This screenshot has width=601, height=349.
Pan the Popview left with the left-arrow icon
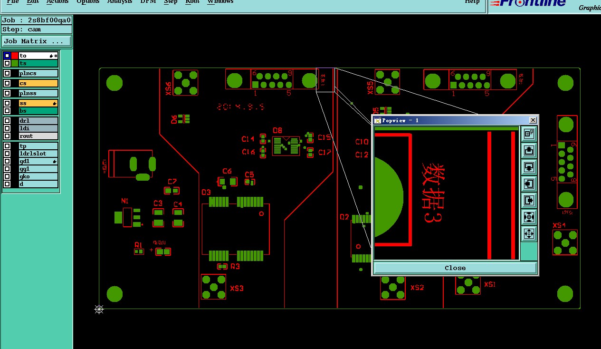[x=529, y=184]
